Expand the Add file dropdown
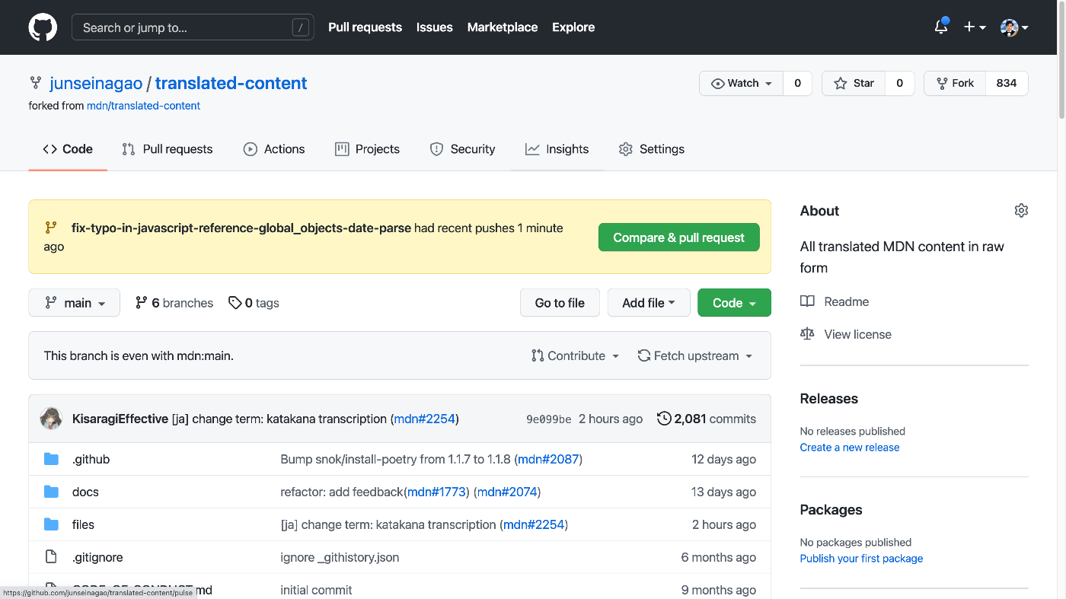 (x=649, y=303)
